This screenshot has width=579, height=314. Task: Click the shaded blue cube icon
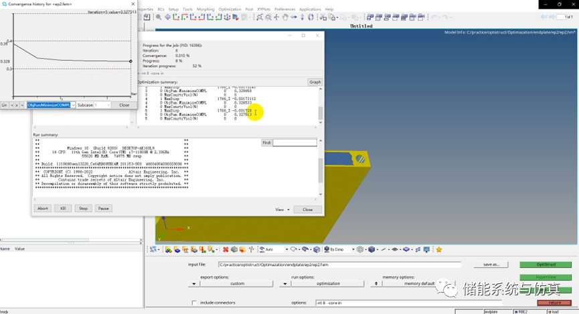pos(371,249)
